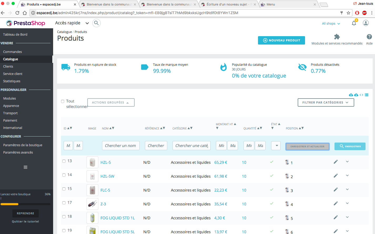Screen dimensions: 375x234
Task: Open the HZL-5 product thumbnail
Action: tap(92, 162)
